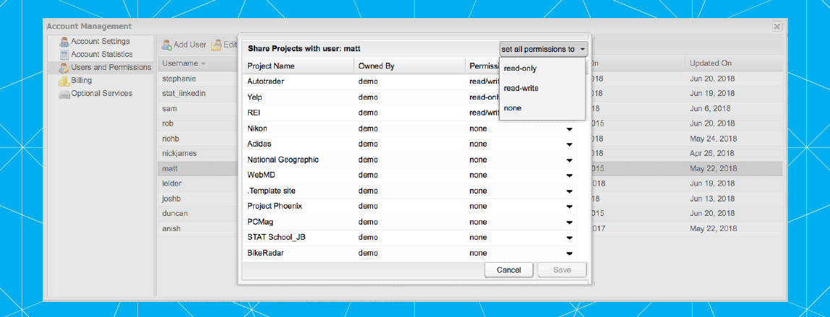
Task: Click the Optional Services icon
Action: coord(64,93)
